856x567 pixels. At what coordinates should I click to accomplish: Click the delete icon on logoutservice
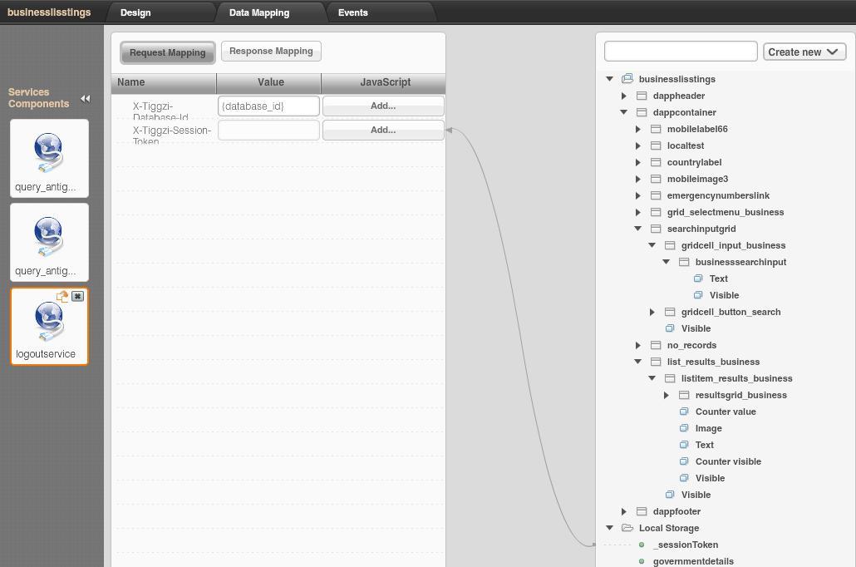[x=78, y=296]
